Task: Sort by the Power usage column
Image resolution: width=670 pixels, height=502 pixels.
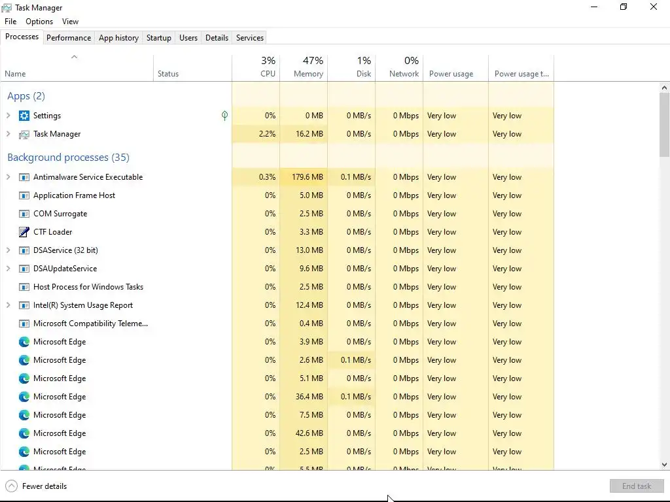Action: pos(456,68)
